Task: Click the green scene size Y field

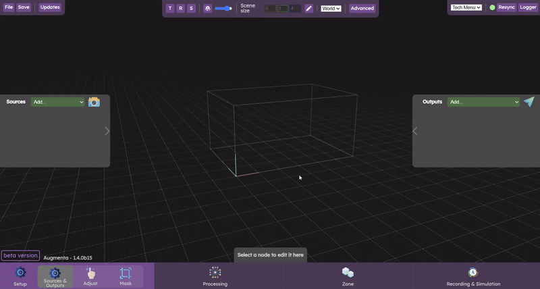Action: point(282,9)
